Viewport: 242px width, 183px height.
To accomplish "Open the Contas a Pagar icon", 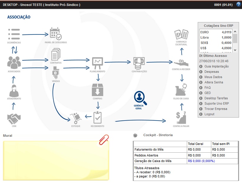I will tap(181, 118).
